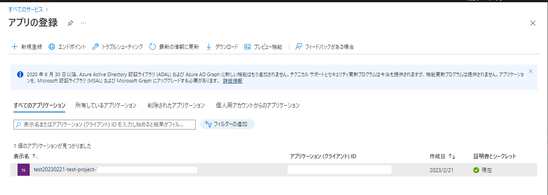Click the 証明書とシークレット column header
Image resolution: width=548 pixels, height=195 pixels.
point(494,156)
